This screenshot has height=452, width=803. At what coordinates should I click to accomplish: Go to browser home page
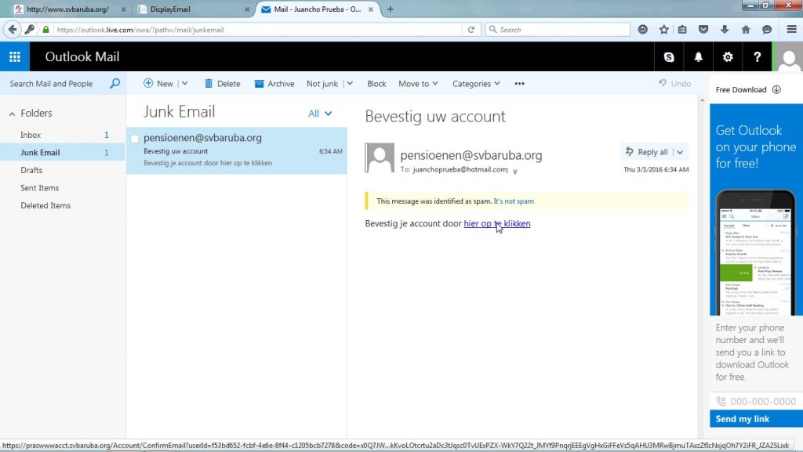pos(746,30)
